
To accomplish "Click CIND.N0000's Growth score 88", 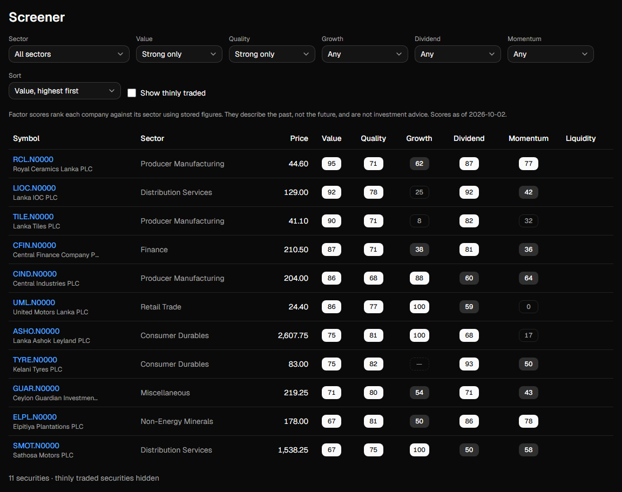I will tap(420, 278).
